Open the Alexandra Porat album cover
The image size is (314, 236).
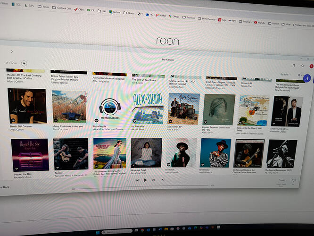[x=146, y=153]
